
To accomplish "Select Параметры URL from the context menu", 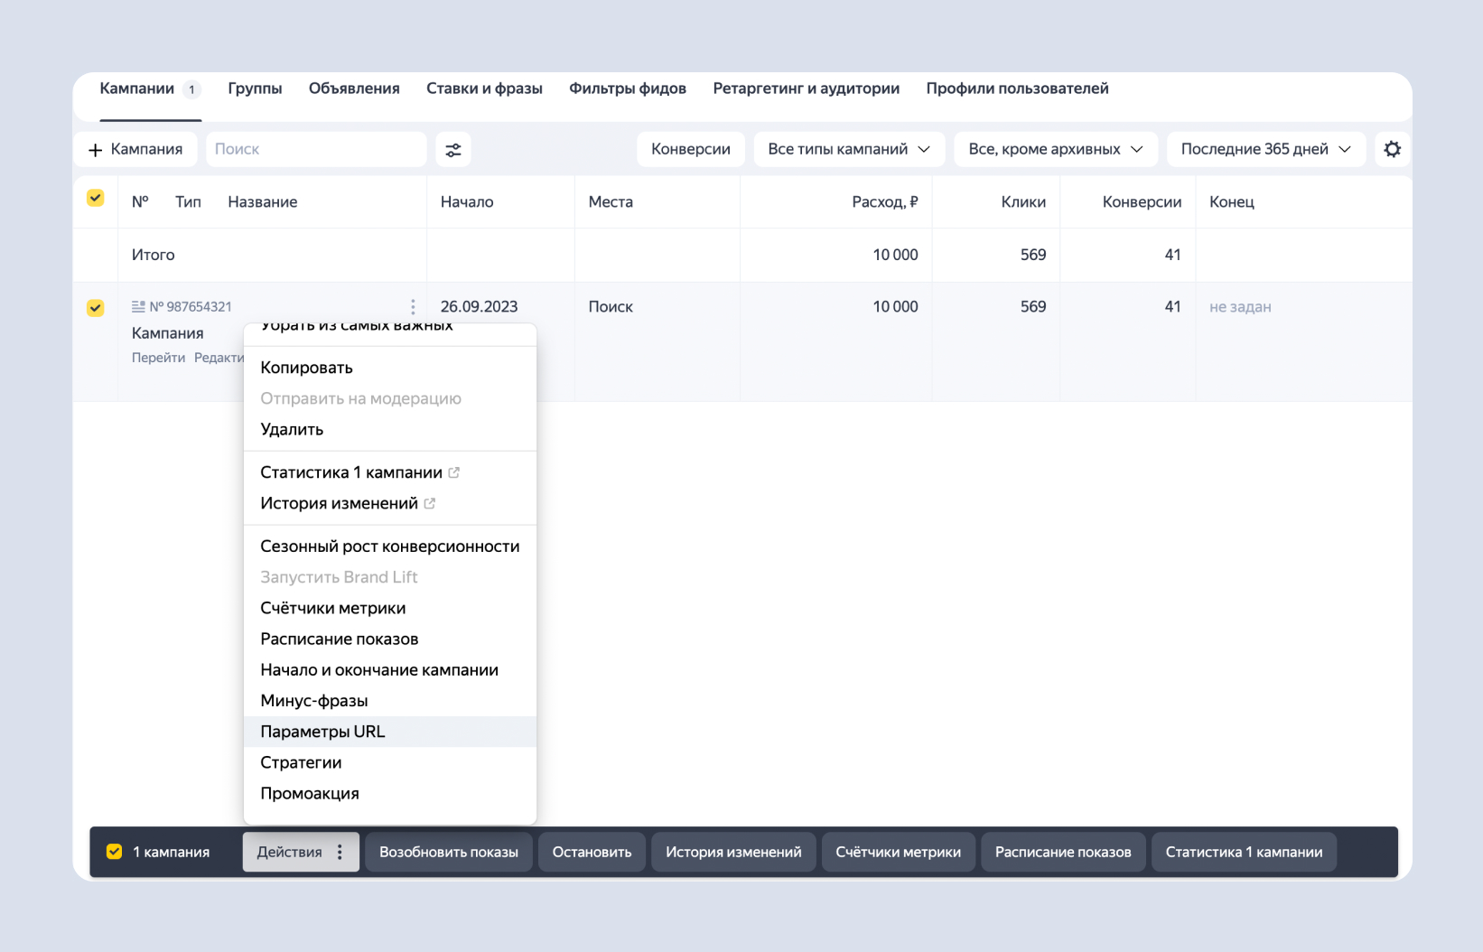I will coord(322,732).
